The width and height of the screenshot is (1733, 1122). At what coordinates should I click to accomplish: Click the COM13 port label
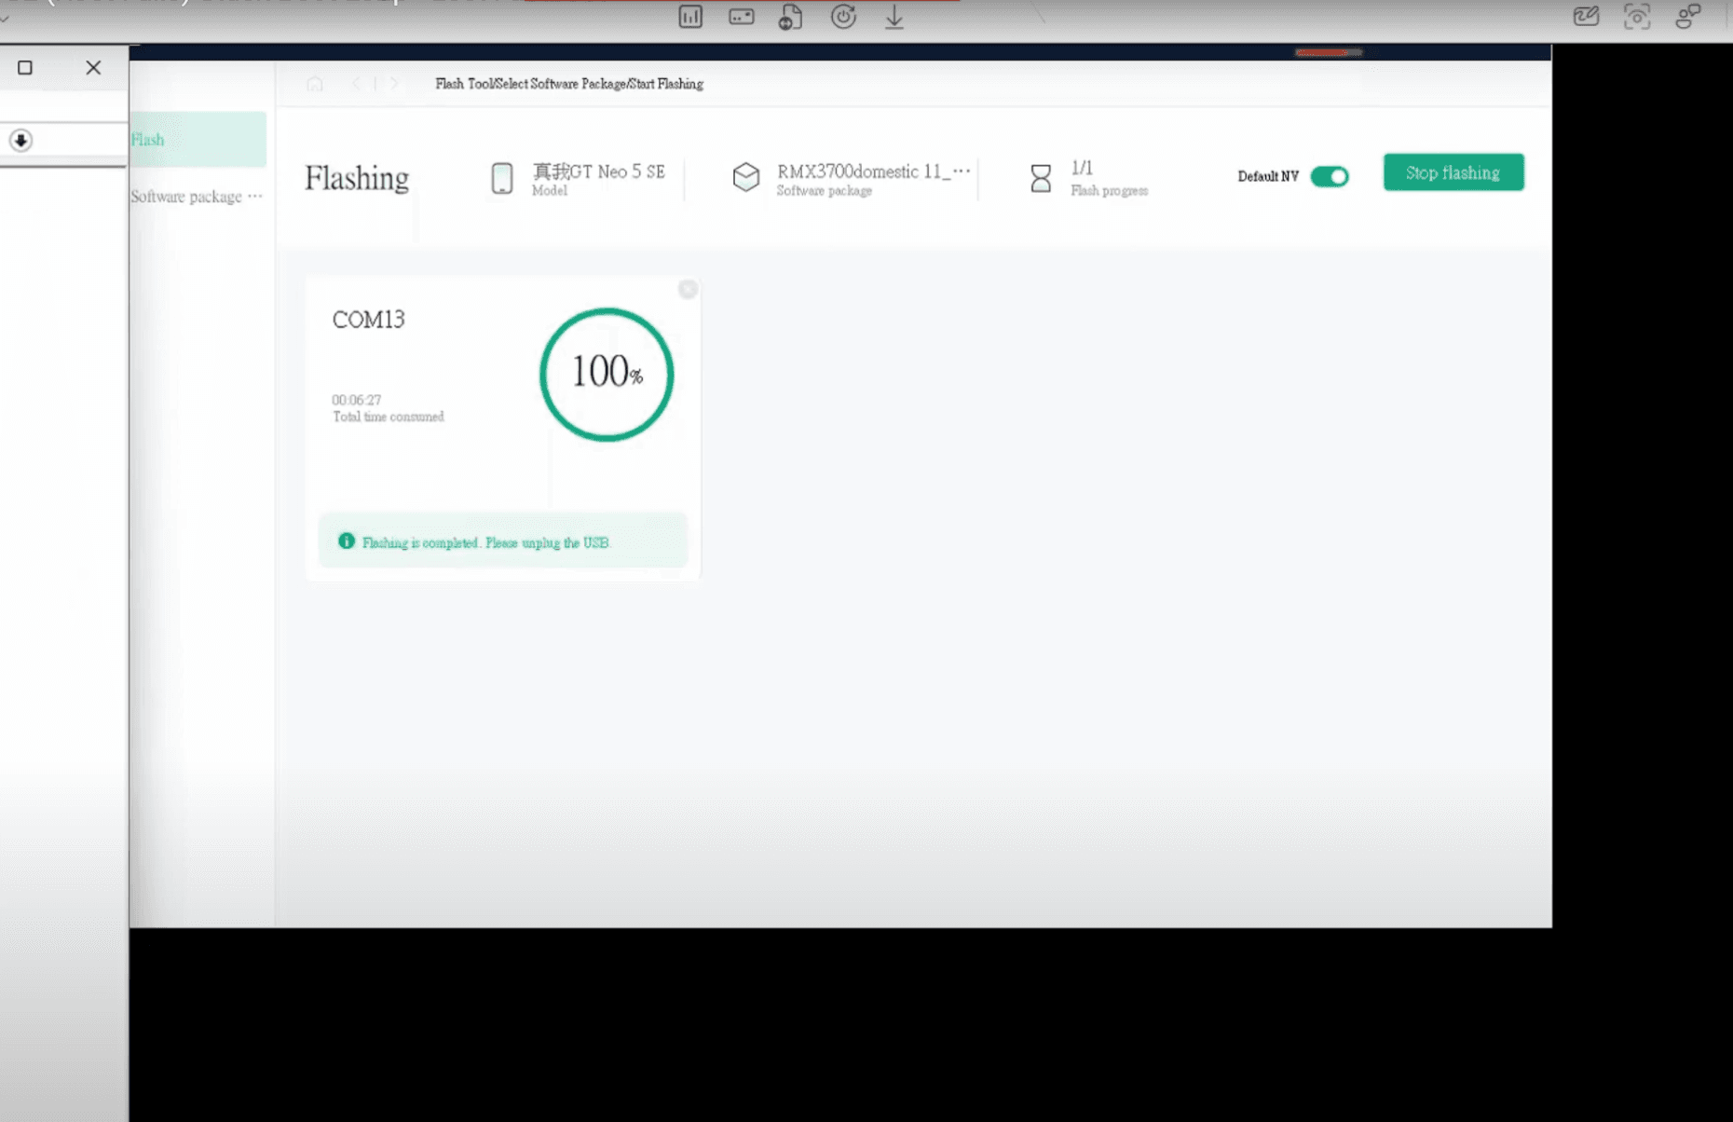[x=369, y=320]
